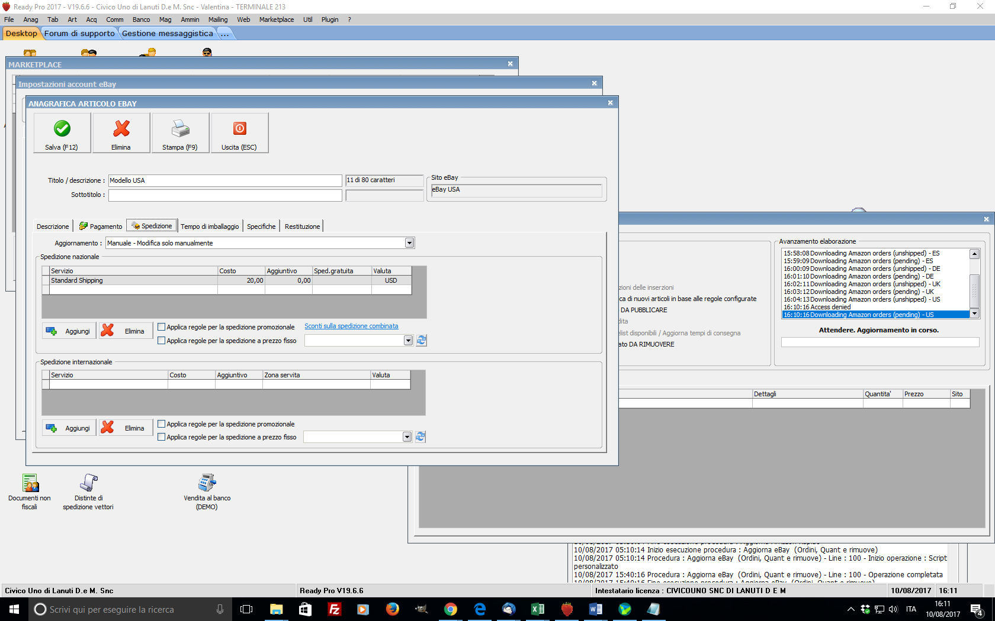This screenshot has width=995, height=621.
Task: Open Excel from the taskbar
Action: click(x=538, y=609)
